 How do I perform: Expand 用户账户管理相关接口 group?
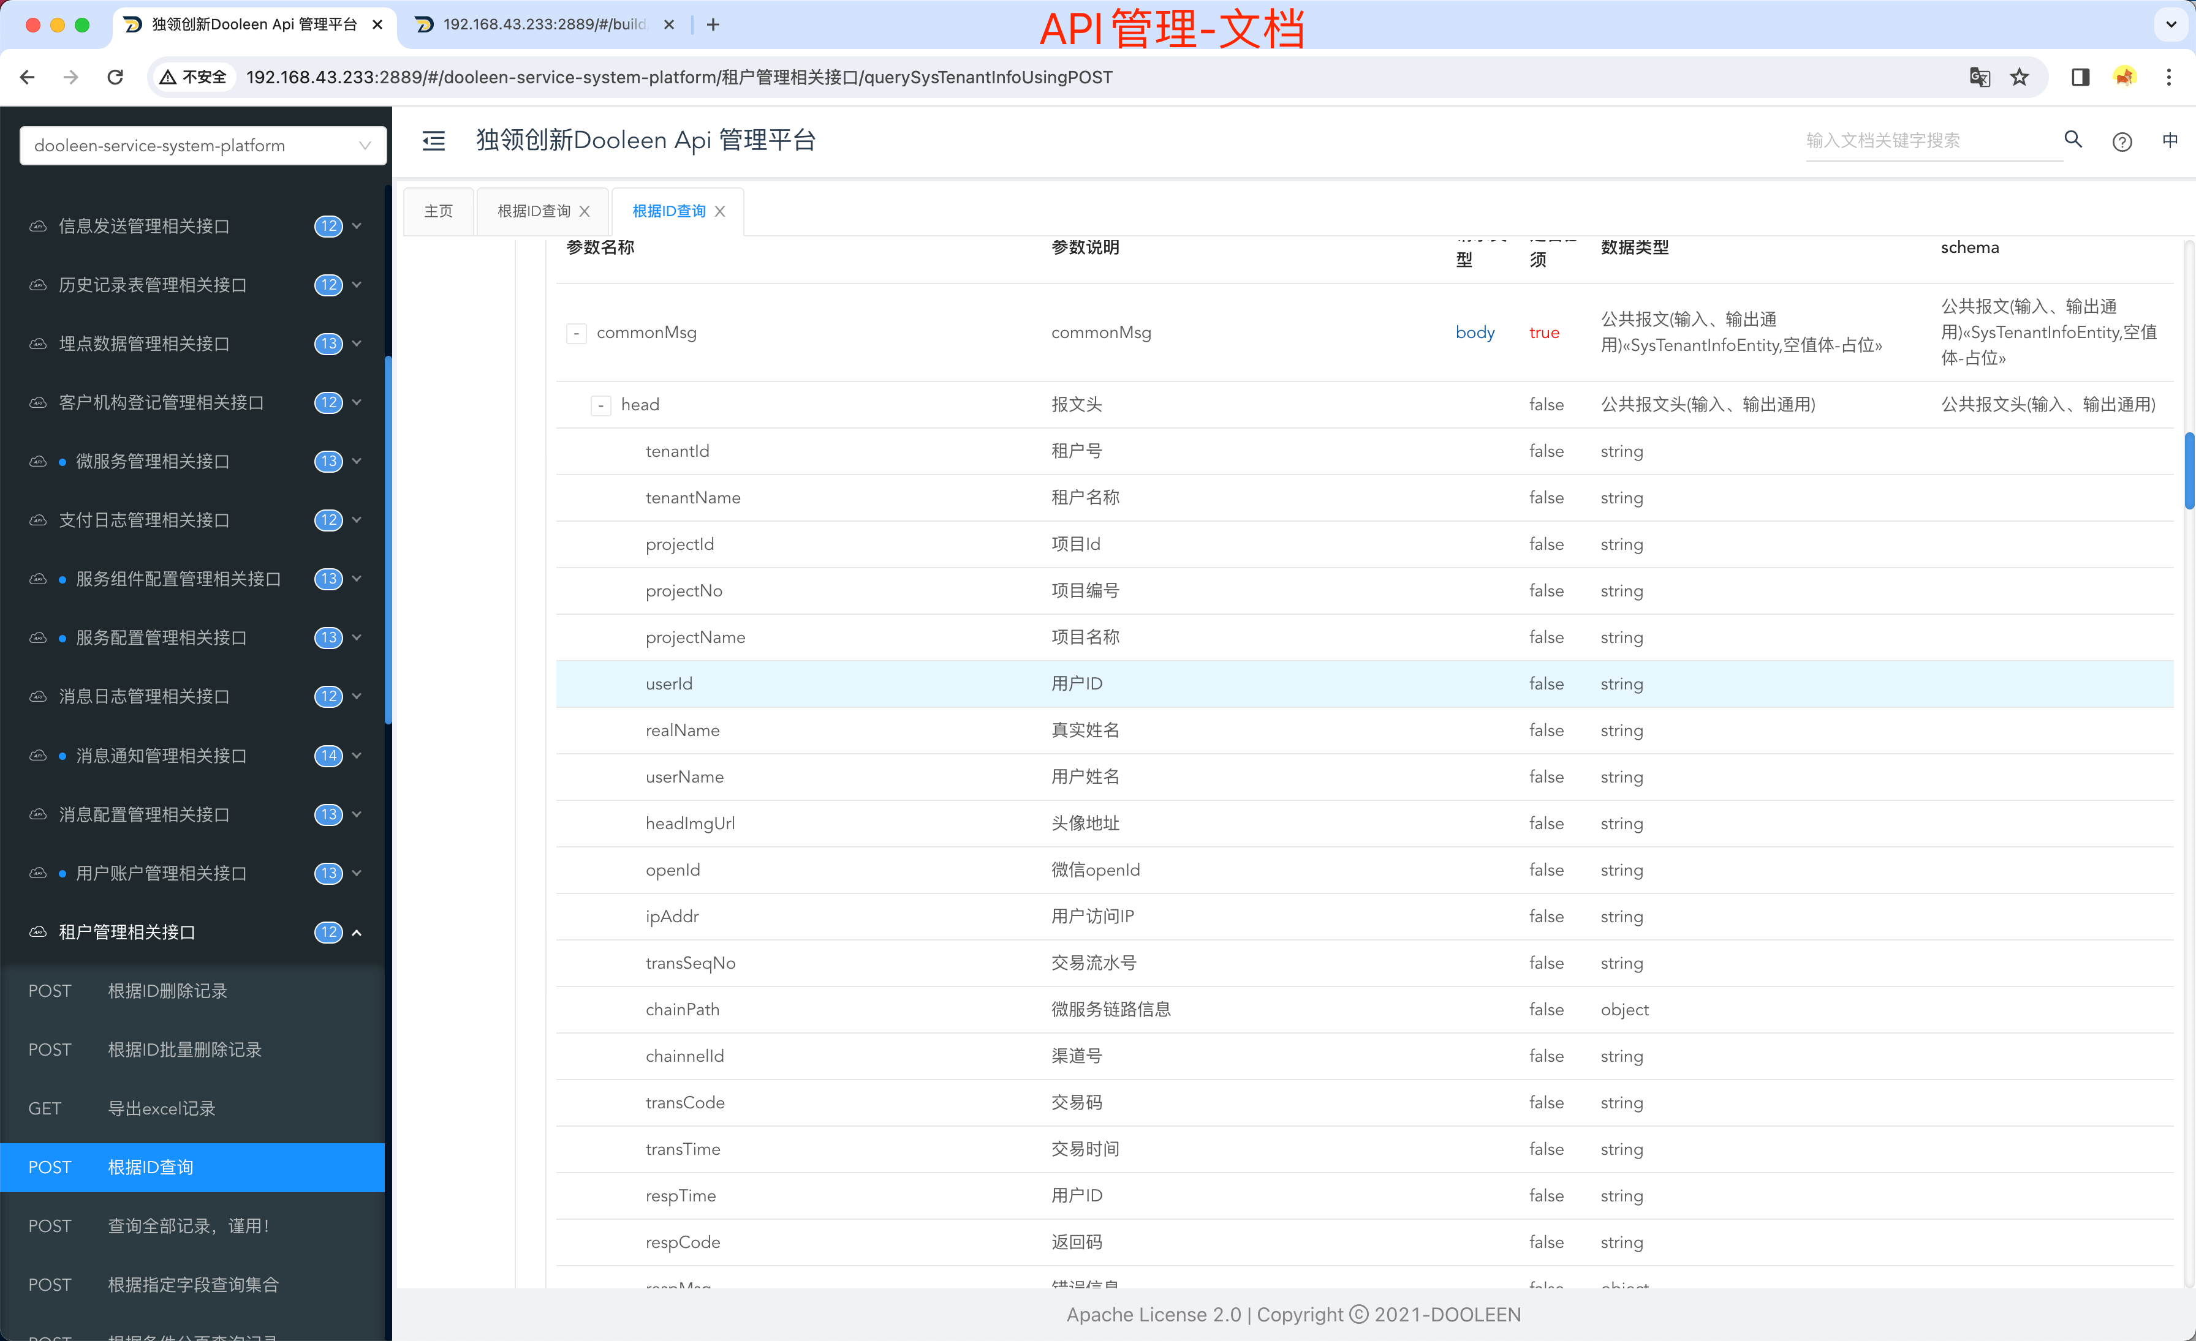(x=357, y=874)
